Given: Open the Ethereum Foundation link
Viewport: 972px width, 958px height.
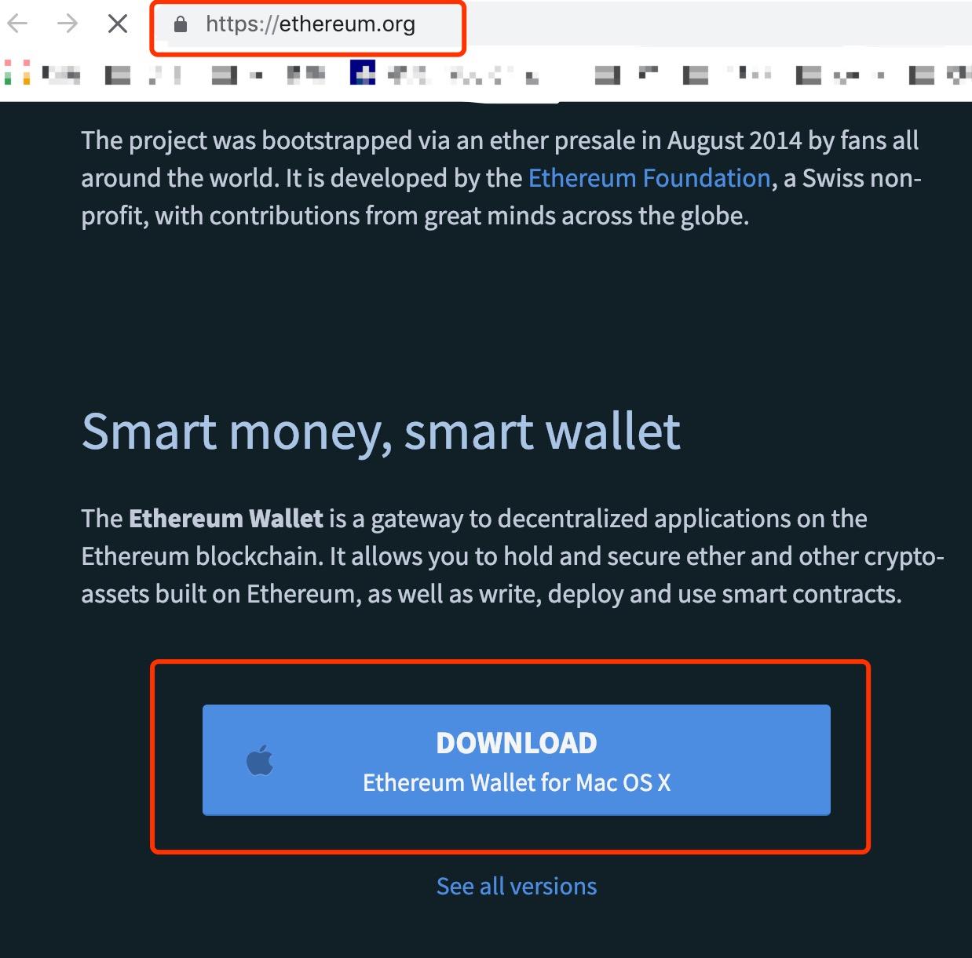Looking at the screenshot, I should tap(649, 178).
